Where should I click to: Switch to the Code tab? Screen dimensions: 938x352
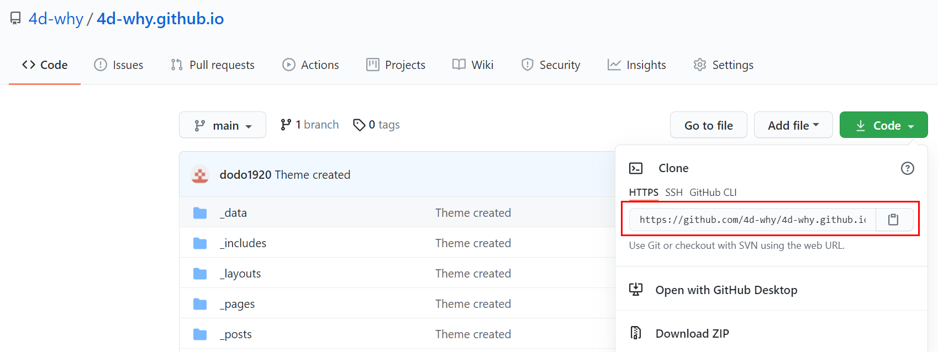tap(45, 65)
